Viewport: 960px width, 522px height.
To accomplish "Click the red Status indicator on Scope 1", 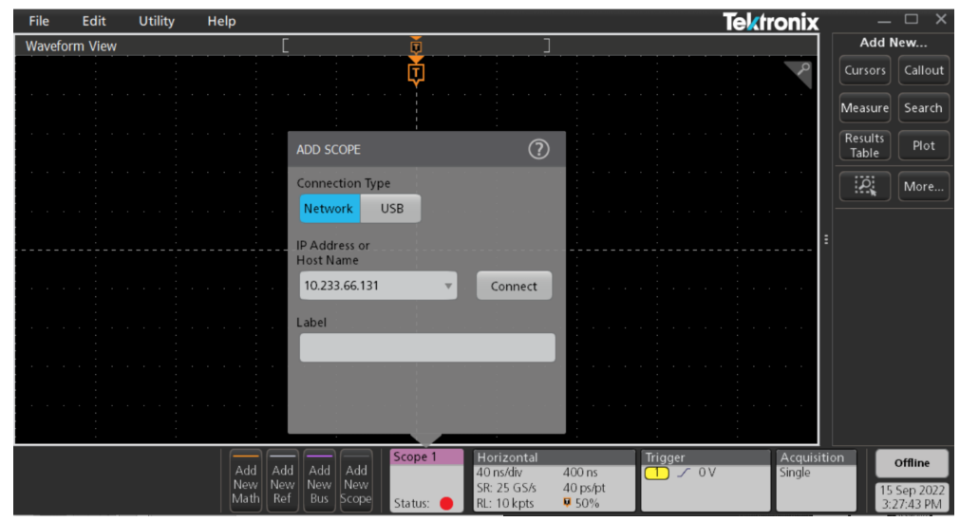I will [x=446, y=503].
